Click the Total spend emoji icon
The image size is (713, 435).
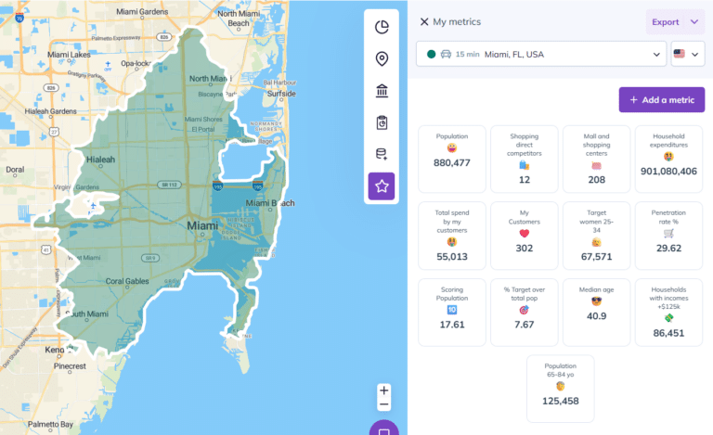[452, 242]
